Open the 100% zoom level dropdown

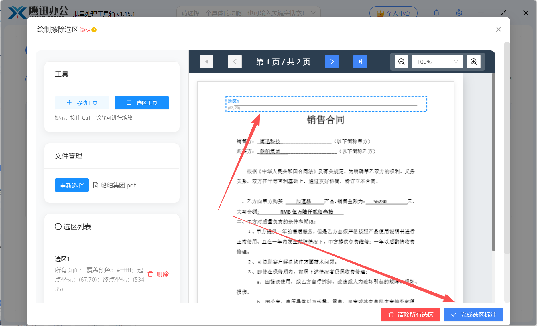[x=437, y=62]
